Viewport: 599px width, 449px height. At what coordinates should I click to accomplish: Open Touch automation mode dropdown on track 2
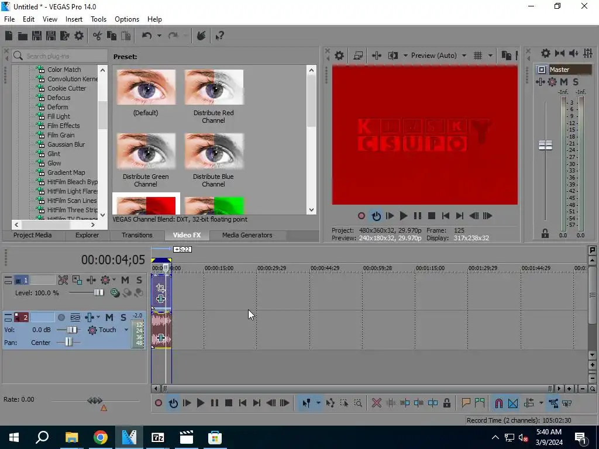126,330
